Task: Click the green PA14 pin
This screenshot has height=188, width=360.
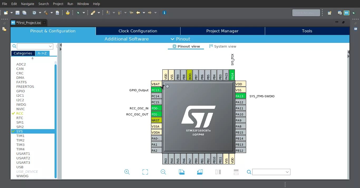Action: click(x=232, y=75)
